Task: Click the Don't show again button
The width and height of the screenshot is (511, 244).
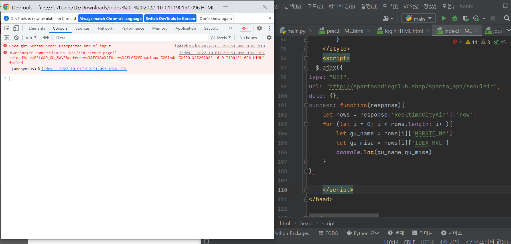Action: click(216, 19)
